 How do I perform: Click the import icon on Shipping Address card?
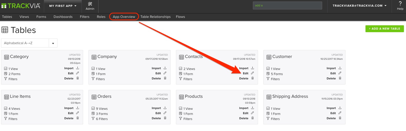point(340,108)
